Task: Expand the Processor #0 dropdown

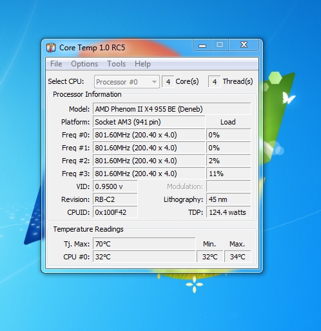Action: pos(127,82)
